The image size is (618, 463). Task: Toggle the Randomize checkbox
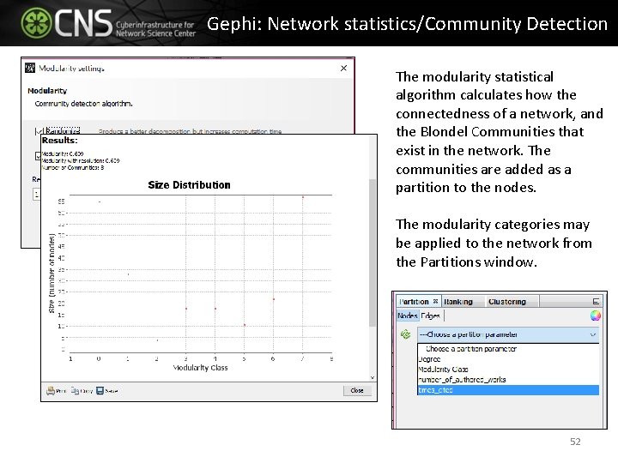point(39,131)
